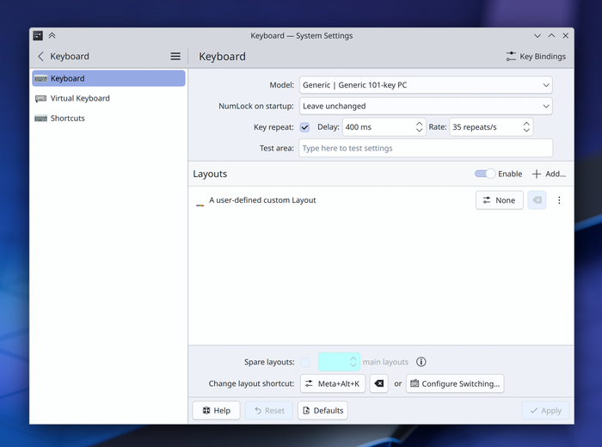Select Shortcuts in sidebar
The height and width of the screenshot is (447, 602).
(67, 118)
